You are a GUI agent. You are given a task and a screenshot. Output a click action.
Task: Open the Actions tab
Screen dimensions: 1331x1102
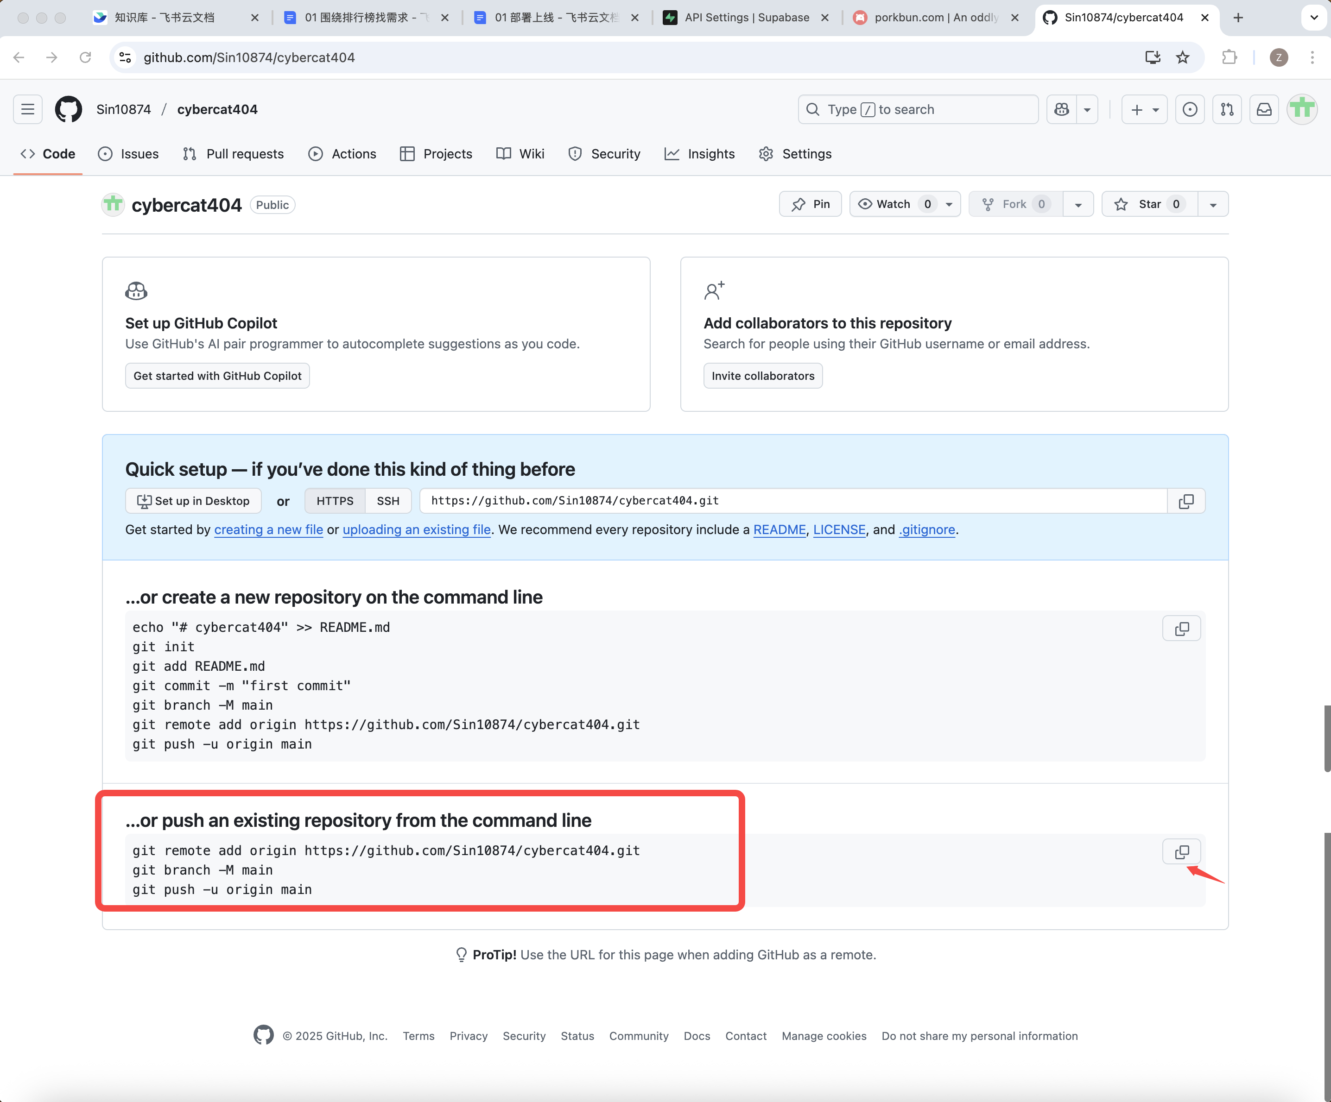coord(342,154)
